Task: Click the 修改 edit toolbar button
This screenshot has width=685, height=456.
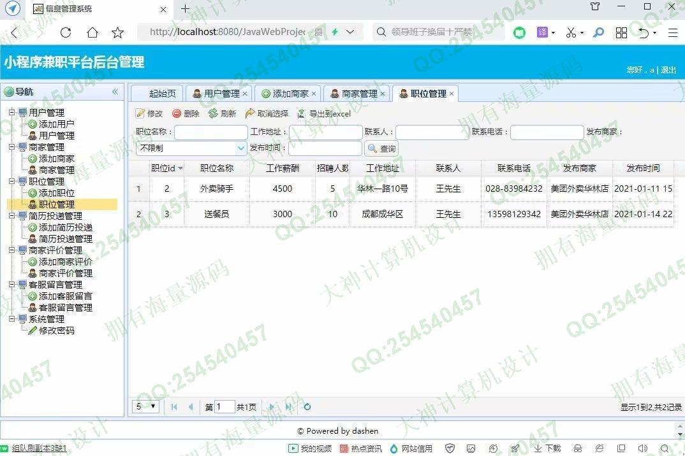Action: click(x=149, y=113)
